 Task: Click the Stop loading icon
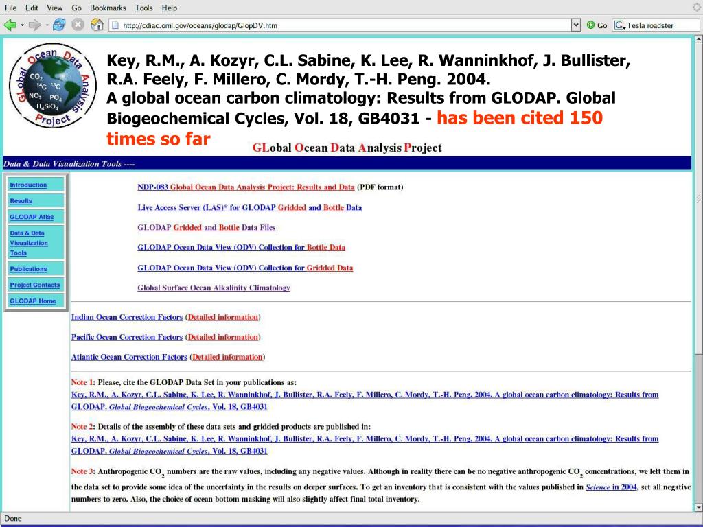tap(78, 25)
